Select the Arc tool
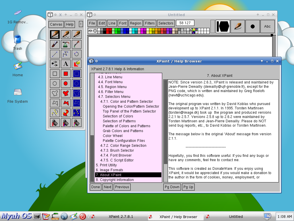294x221 pixels. coord(76,54)
